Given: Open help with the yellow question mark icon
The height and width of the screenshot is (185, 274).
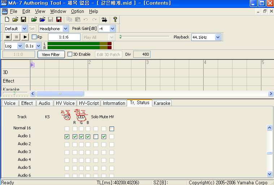Looking at the screenshot, I should (115, 19).
